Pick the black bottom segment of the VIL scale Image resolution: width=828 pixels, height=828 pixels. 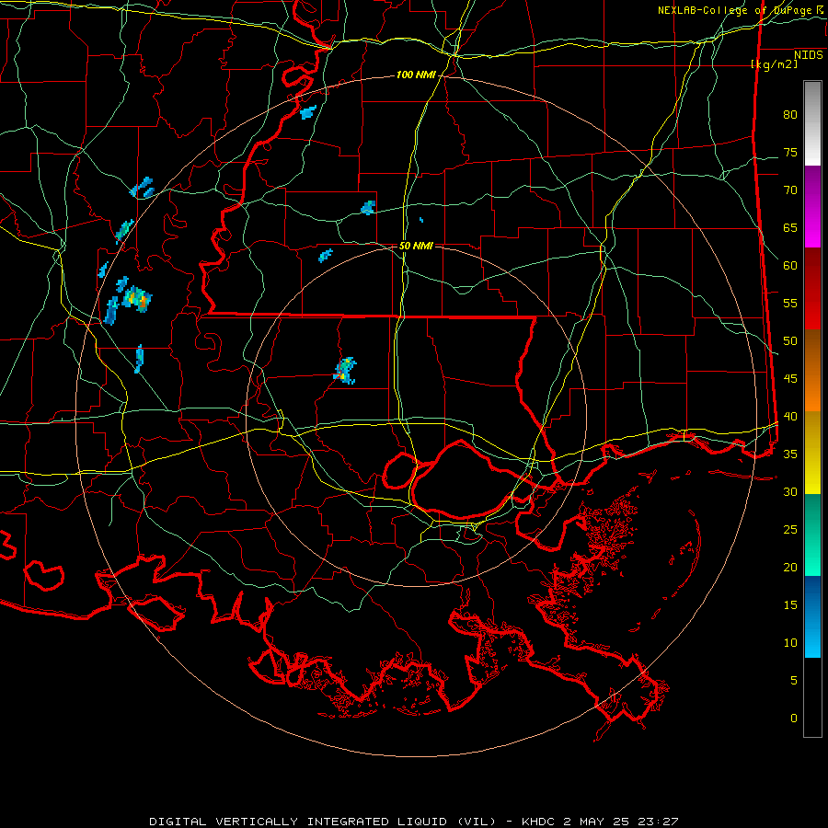click(x=812, y=697)
